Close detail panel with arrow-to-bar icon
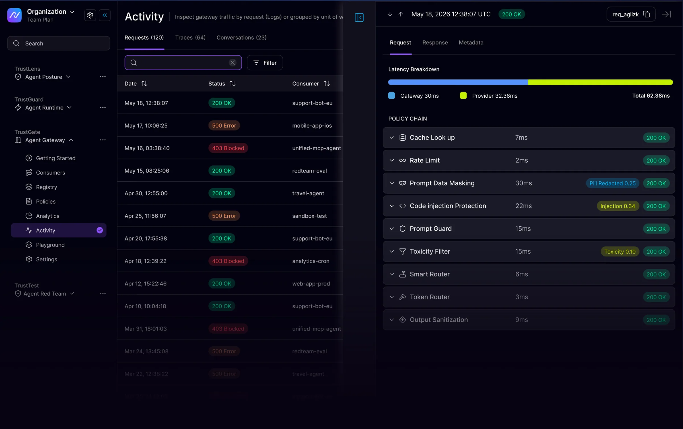 click(x=666, y=14)
